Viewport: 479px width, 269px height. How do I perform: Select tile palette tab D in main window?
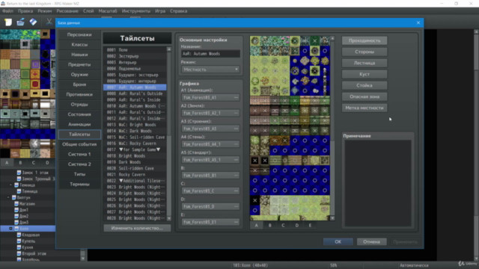(x=47, y=163)
